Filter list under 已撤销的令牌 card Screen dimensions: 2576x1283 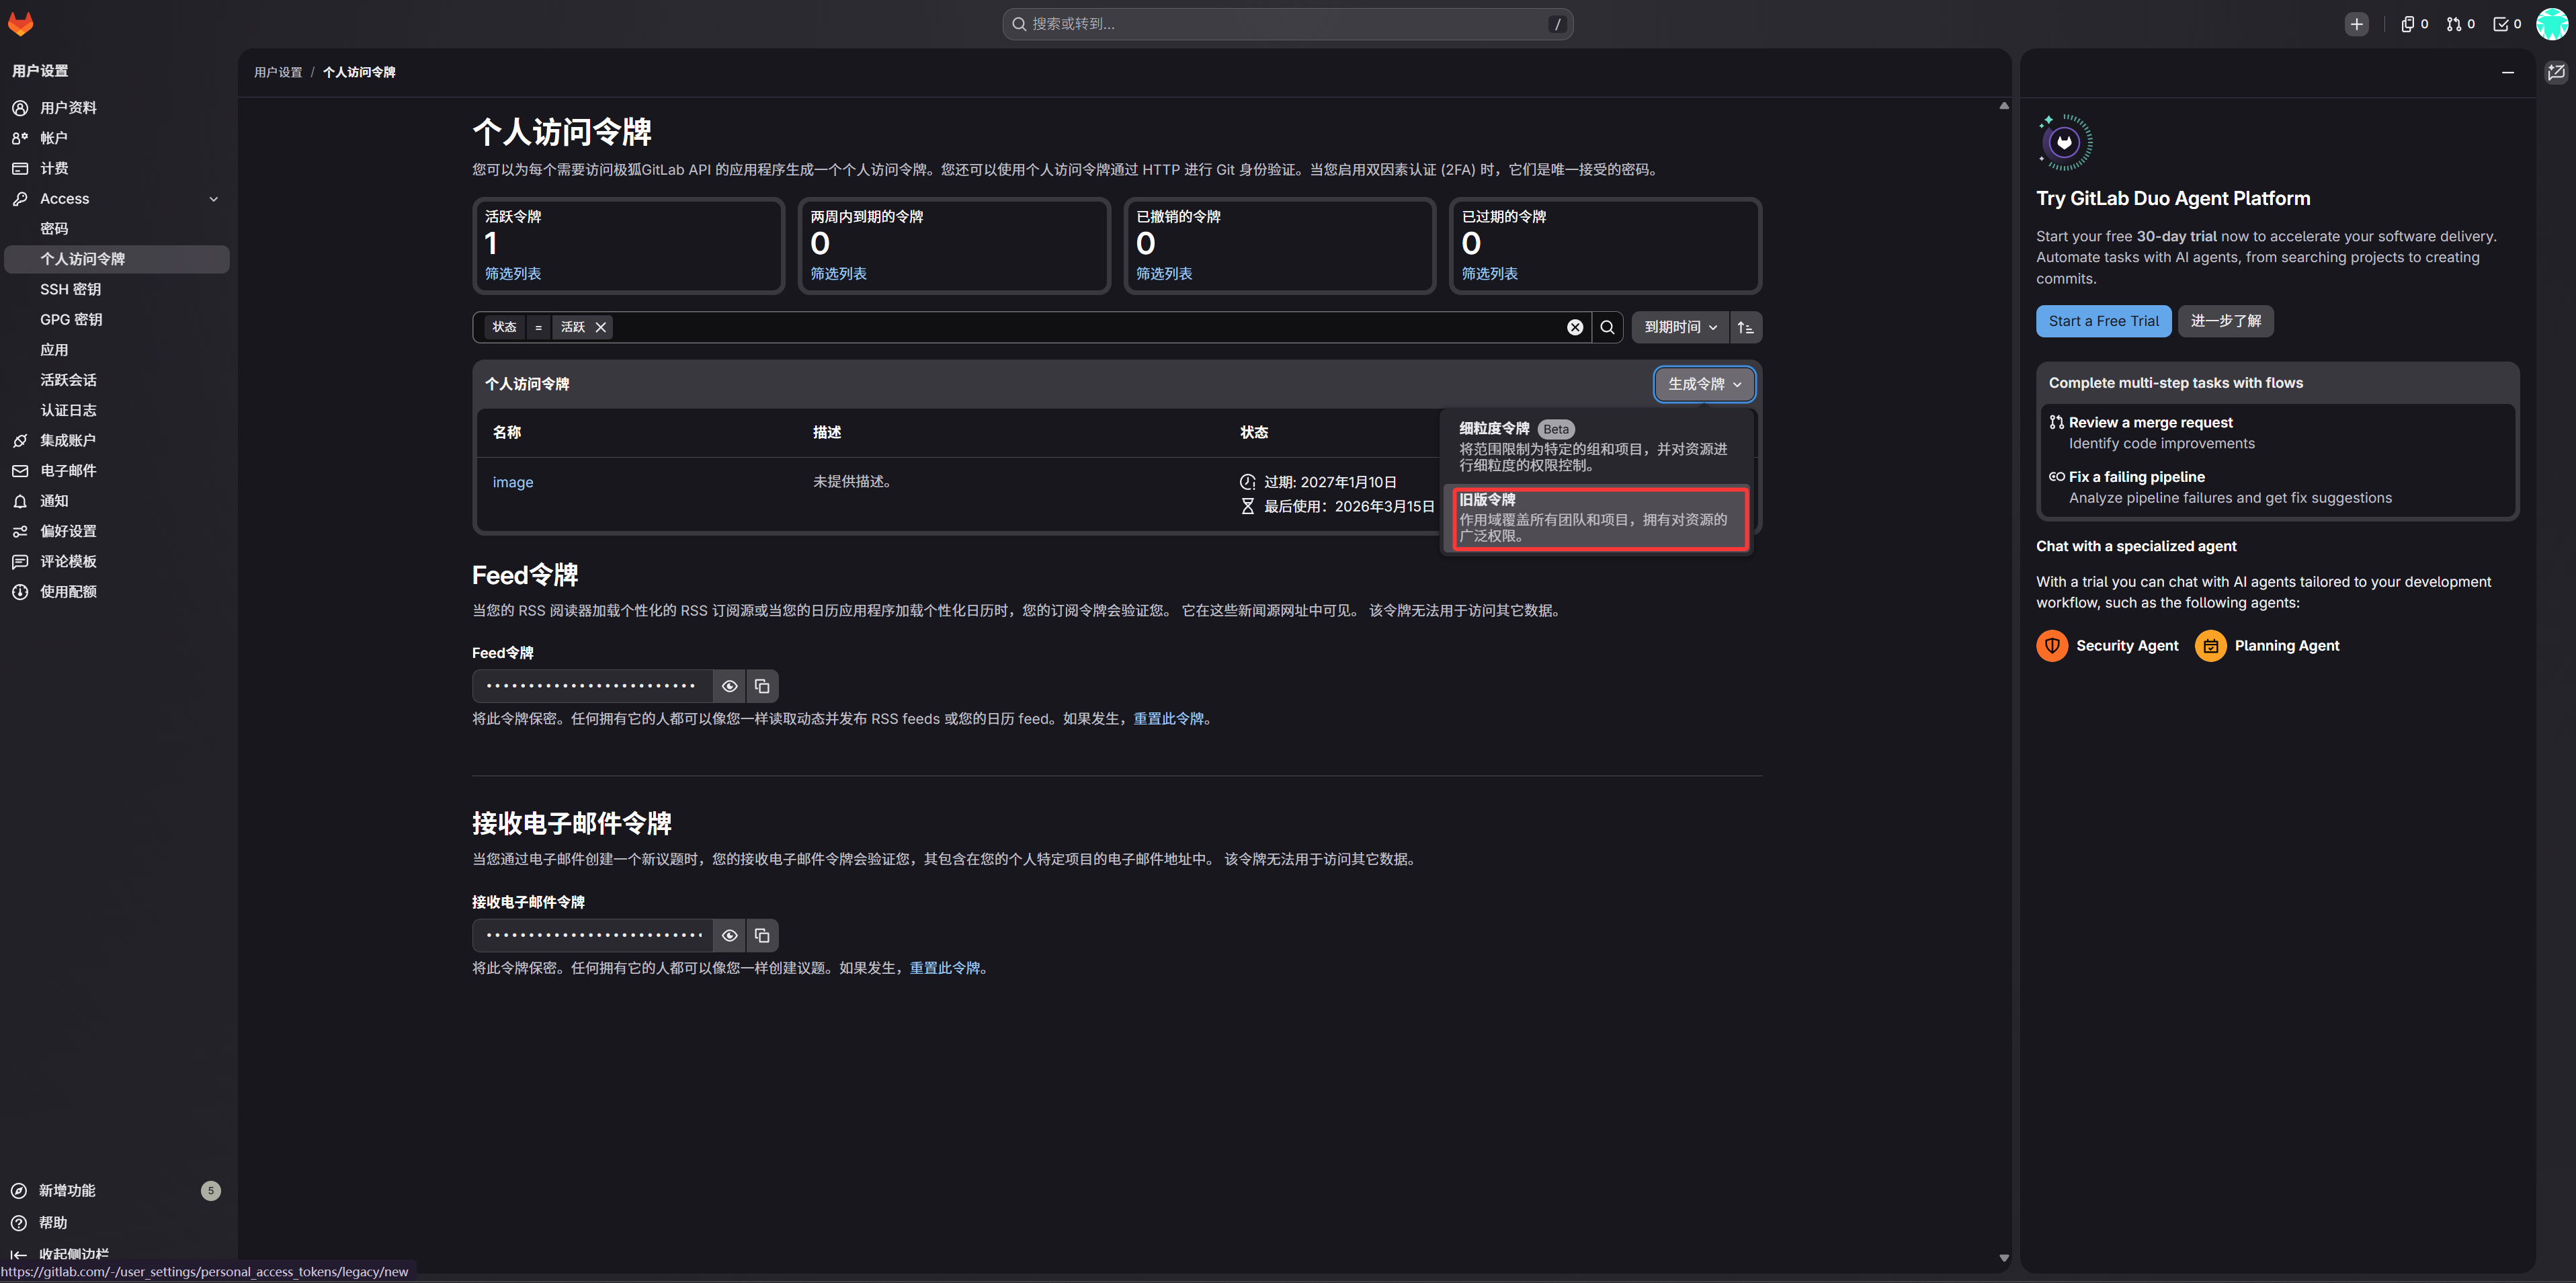[1164, 274]
